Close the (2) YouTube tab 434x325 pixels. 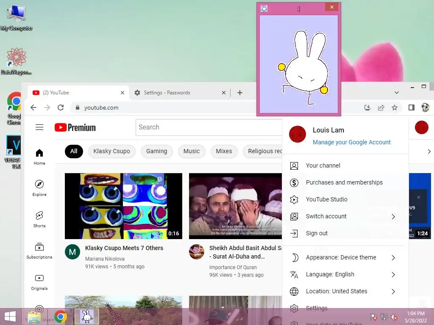pyautogui.click(x=122, y=93)
